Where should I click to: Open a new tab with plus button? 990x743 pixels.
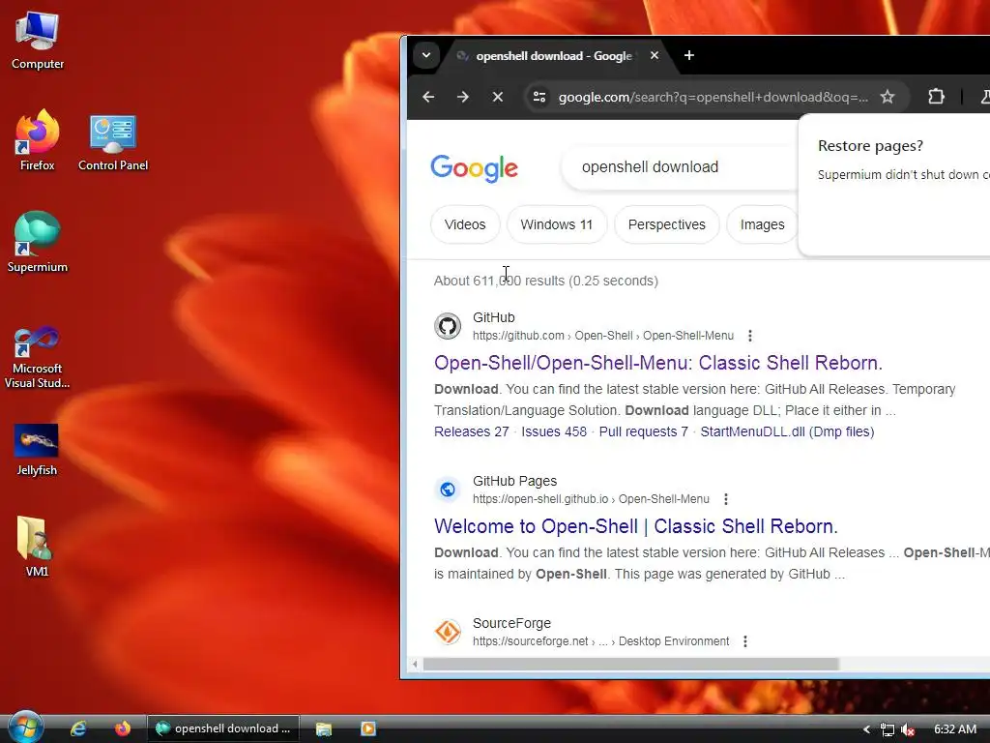pos(688,55)
